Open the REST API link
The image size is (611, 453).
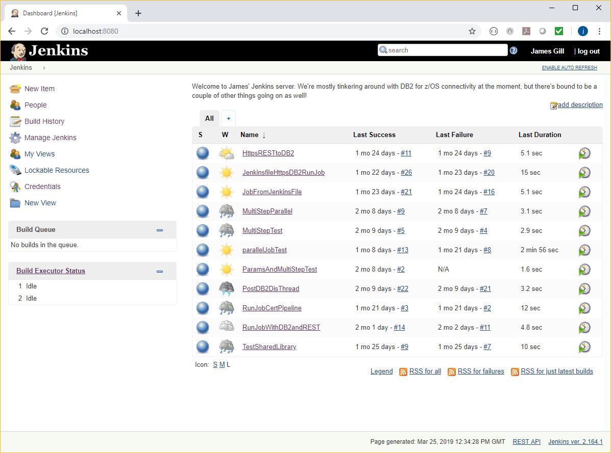coord(526,441)
